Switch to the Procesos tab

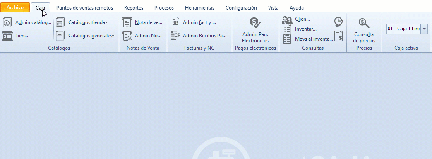[x=164, y=8]
